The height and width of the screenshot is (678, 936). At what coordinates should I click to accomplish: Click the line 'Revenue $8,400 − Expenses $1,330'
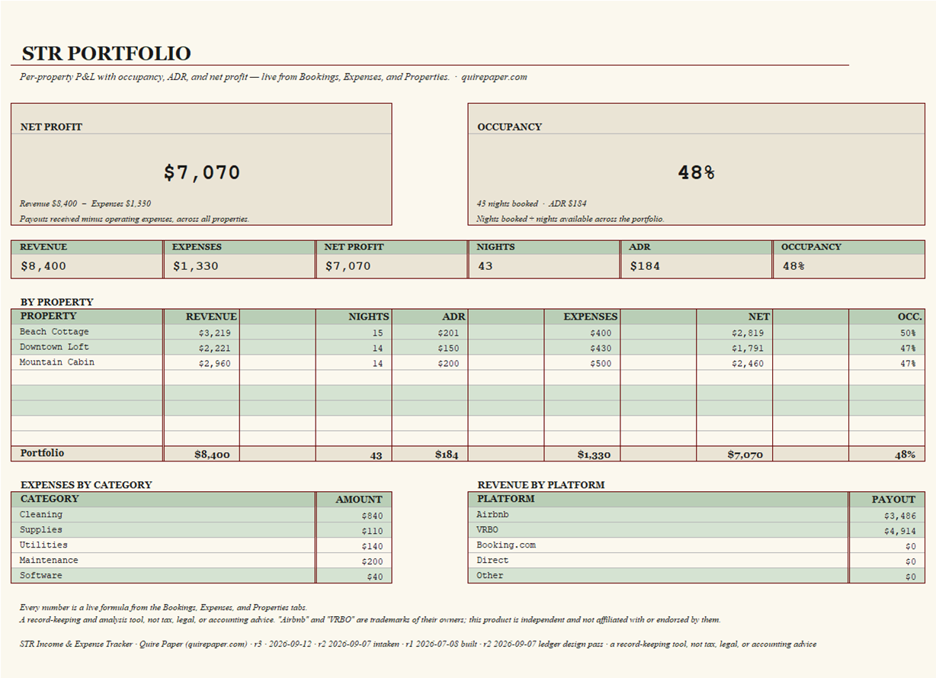(85, 204)
